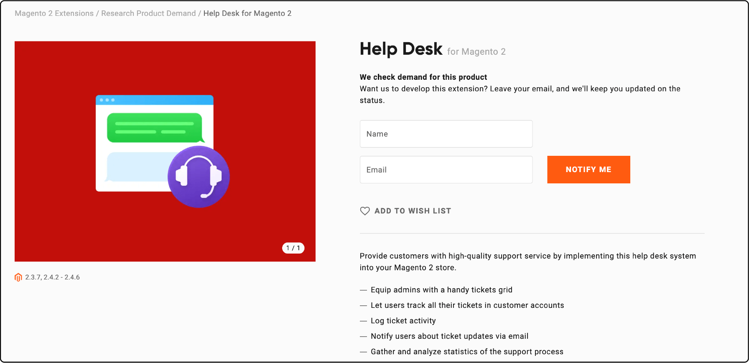
Task: Click the 'Log ticket activity' line
Action: (403, 321)
